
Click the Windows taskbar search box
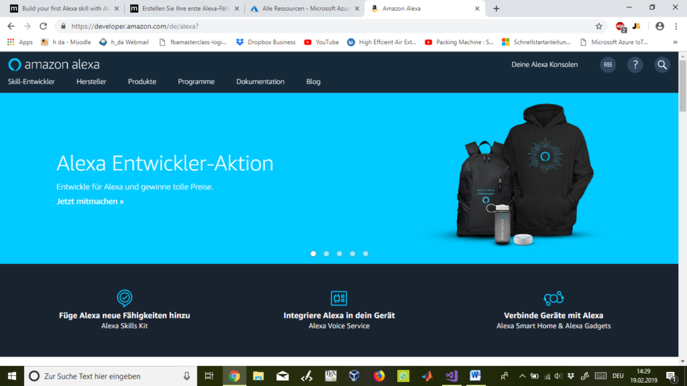click(111, 376)
